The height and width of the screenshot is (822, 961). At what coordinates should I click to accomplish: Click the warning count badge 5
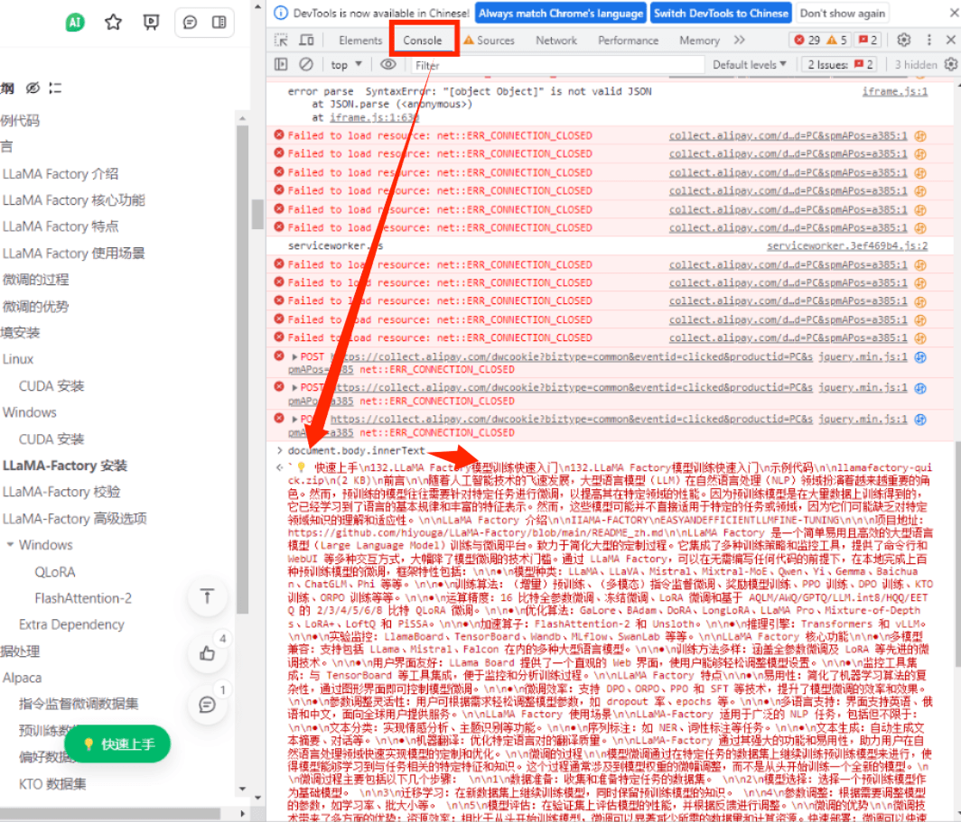tap(836, 40)
